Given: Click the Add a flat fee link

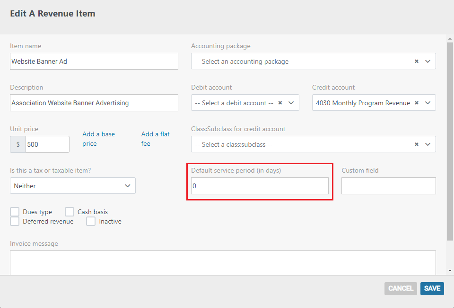Looking at the screenshot, I should coord(156,139).
